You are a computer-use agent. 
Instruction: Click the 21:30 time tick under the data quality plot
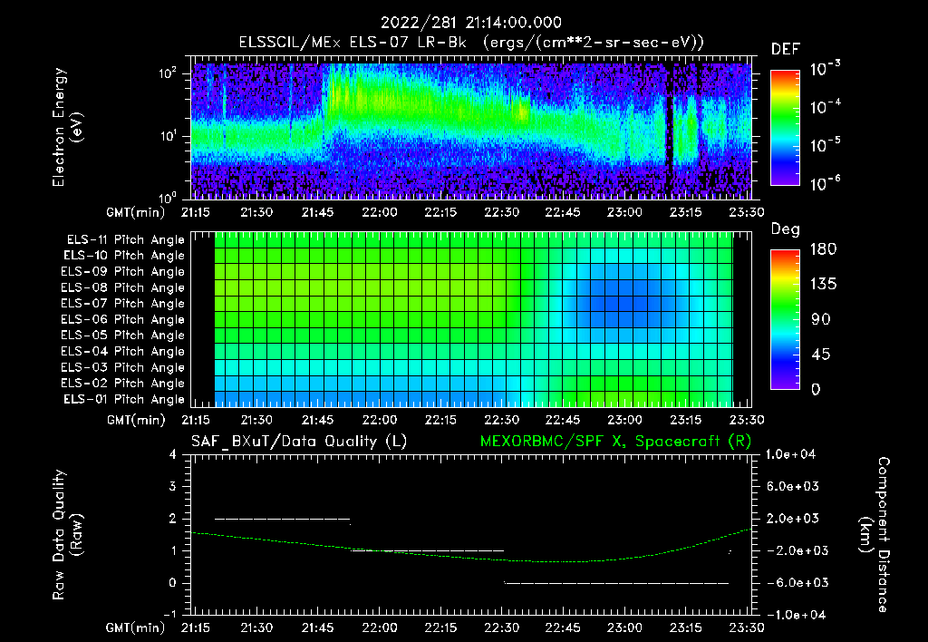256,627
